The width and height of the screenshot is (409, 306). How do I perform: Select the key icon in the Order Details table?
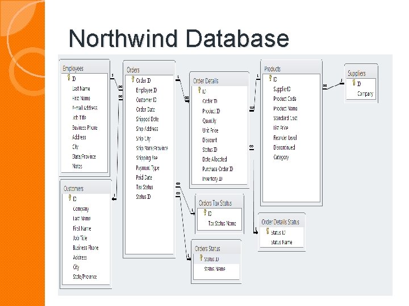click(199, 90)
